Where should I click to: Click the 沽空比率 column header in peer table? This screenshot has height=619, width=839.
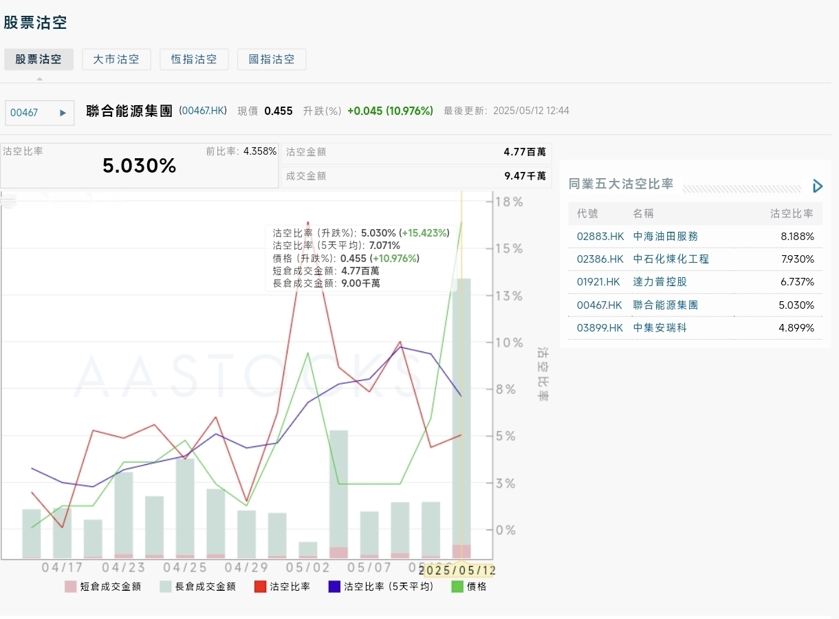792,213
